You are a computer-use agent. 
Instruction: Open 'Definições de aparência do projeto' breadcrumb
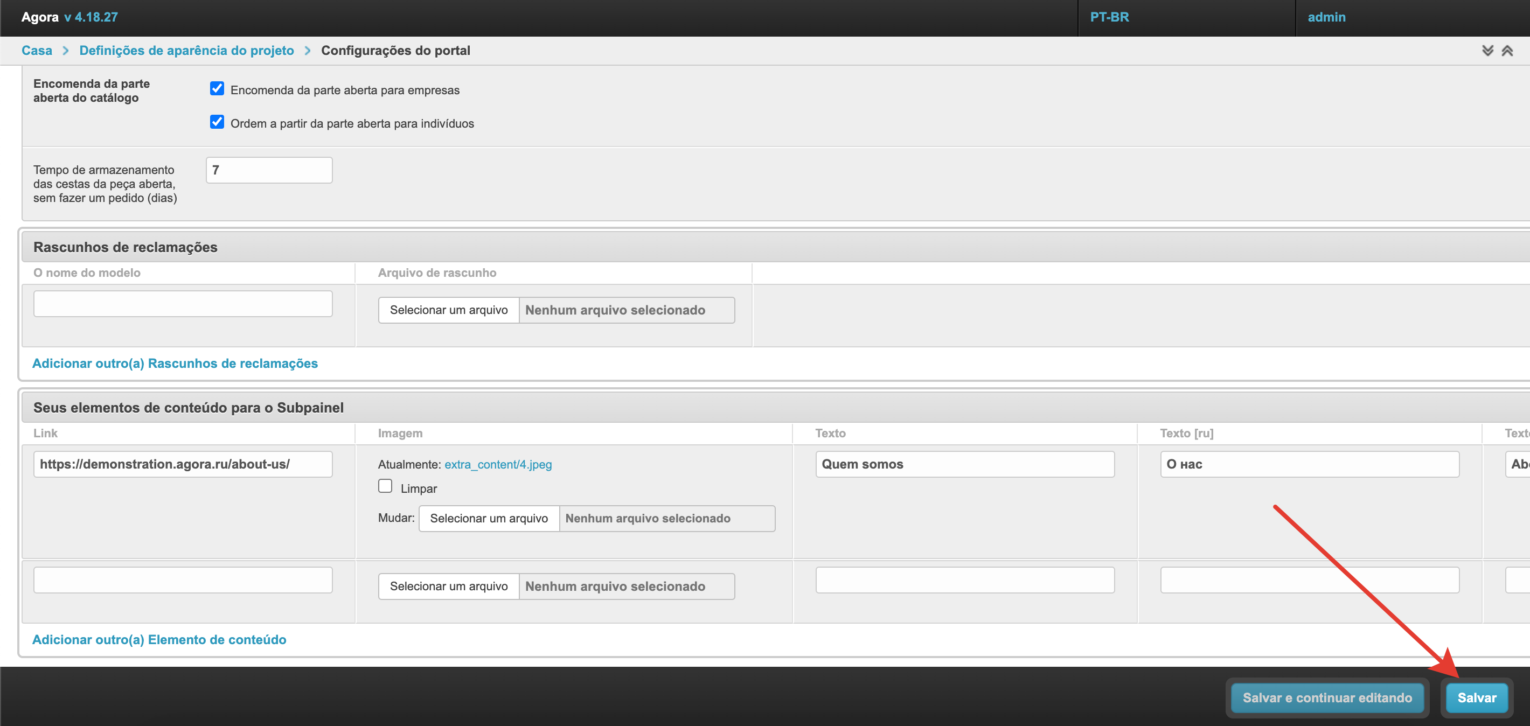186,51
